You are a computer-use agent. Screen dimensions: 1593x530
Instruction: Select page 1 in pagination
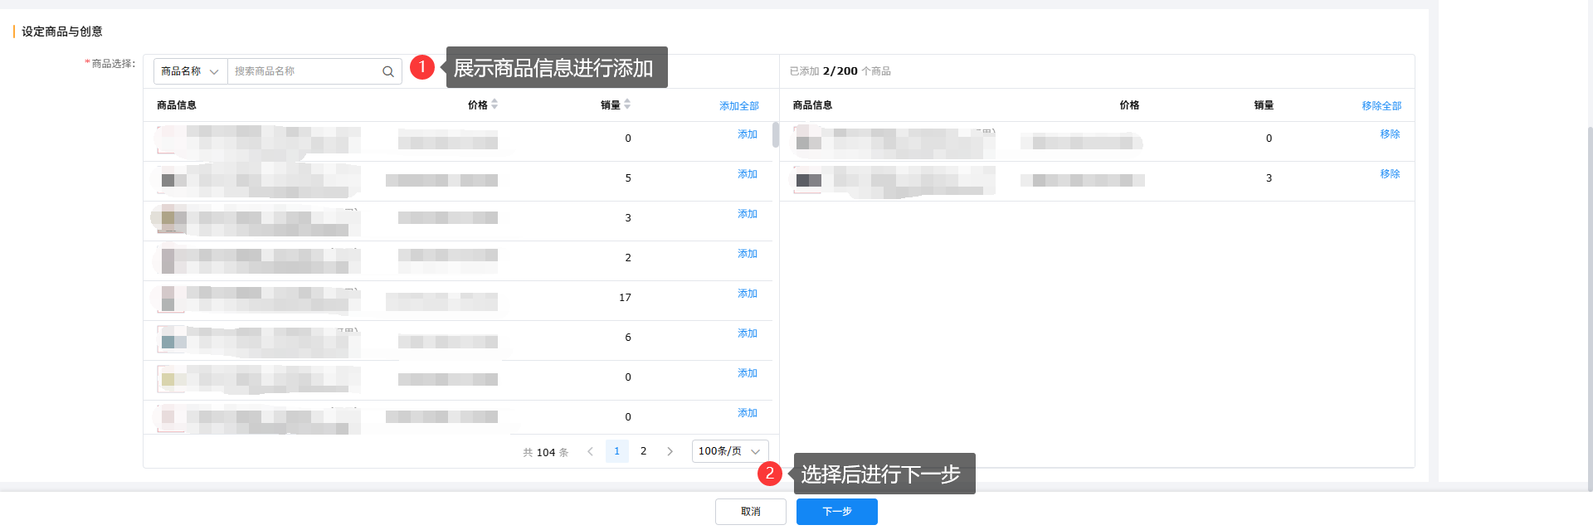pyautogui.click(x=616, y=451)
